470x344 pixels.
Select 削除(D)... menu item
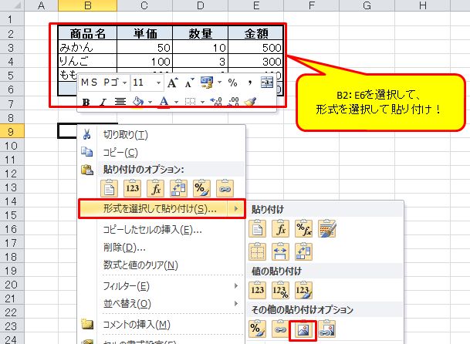[x=161, y=248]
